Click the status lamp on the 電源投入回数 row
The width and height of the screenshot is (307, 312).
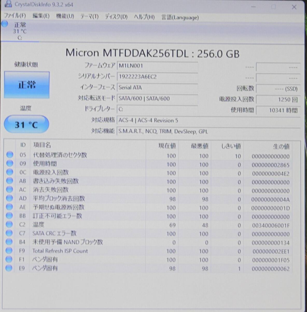click(10, 172)
